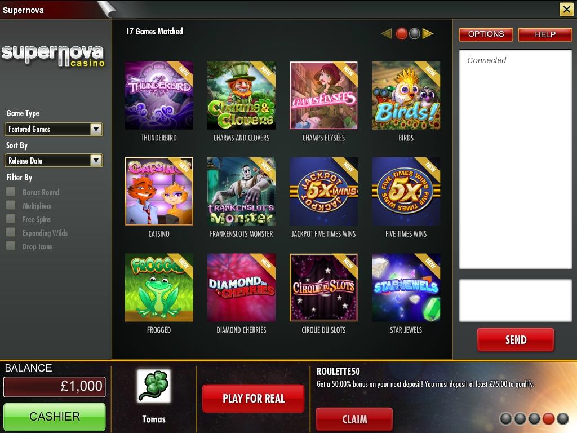
Task: Launch the Charms and Clovers game
Action: [x=241, y=95]
